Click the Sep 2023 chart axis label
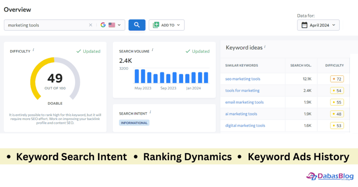This screenshot has height=187, width=358. [x=168, y=88]
